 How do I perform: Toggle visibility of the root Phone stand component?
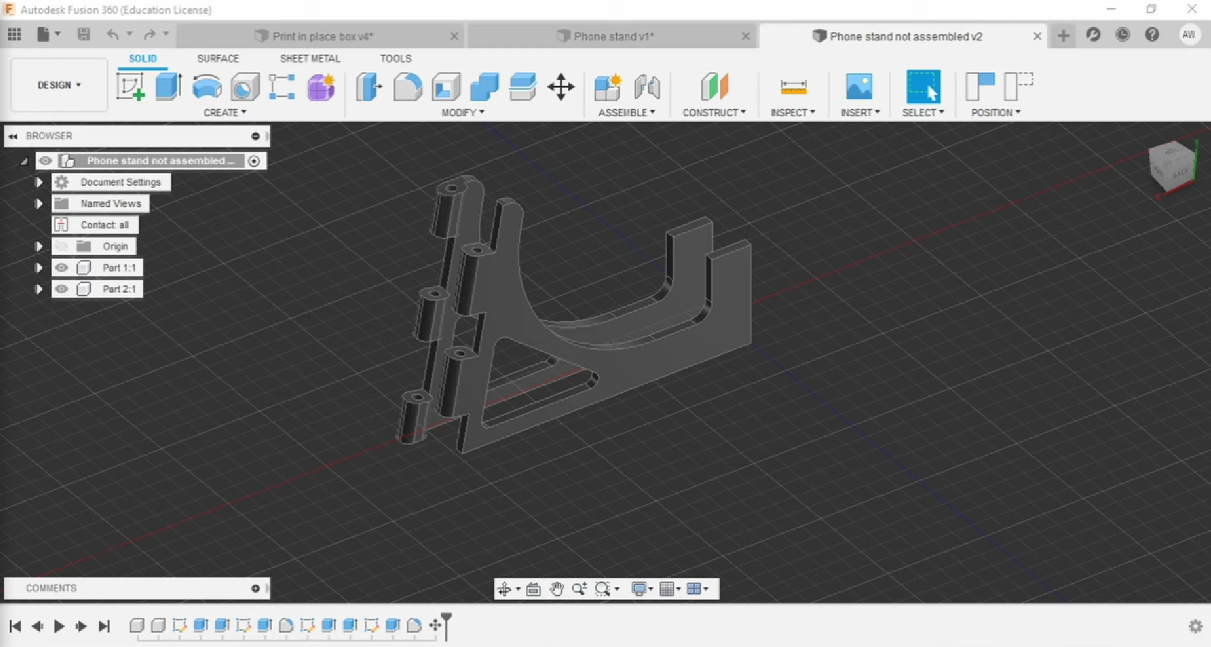coord(45,161)
